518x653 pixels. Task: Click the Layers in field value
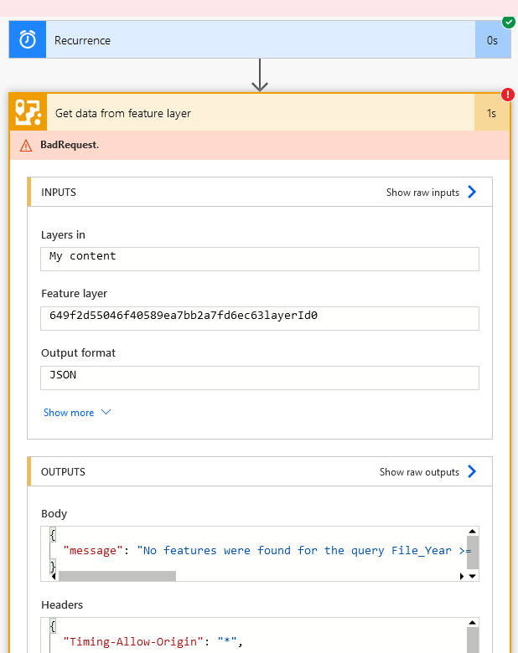pos(259,259)
